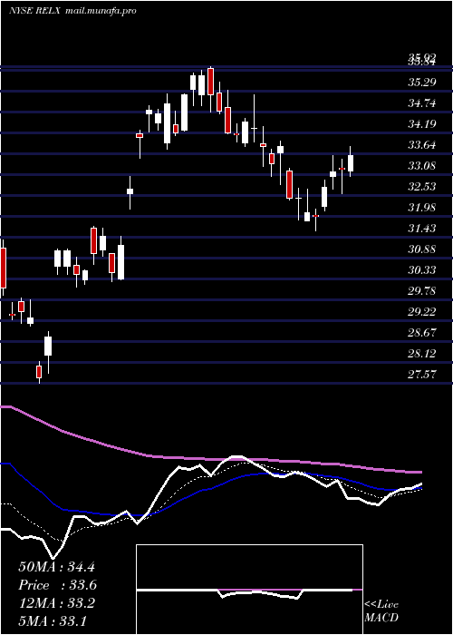Screen dimensions: 453x635
Task: Select the 30.88 price axis label
Action: tap(421, 249)
